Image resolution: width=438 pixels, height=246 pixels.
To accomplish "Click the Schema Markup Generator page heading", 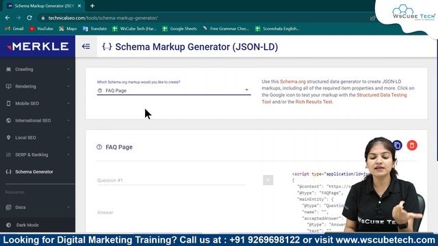I will coord(196,47).
